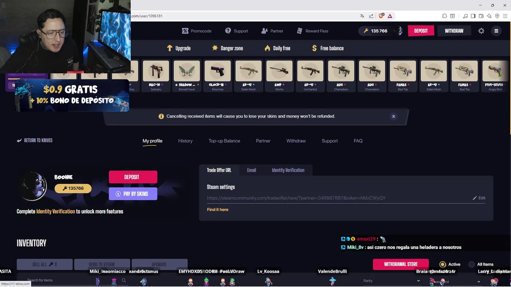Click the browser share page icon
511x287 pixels.
pos(371,16)
